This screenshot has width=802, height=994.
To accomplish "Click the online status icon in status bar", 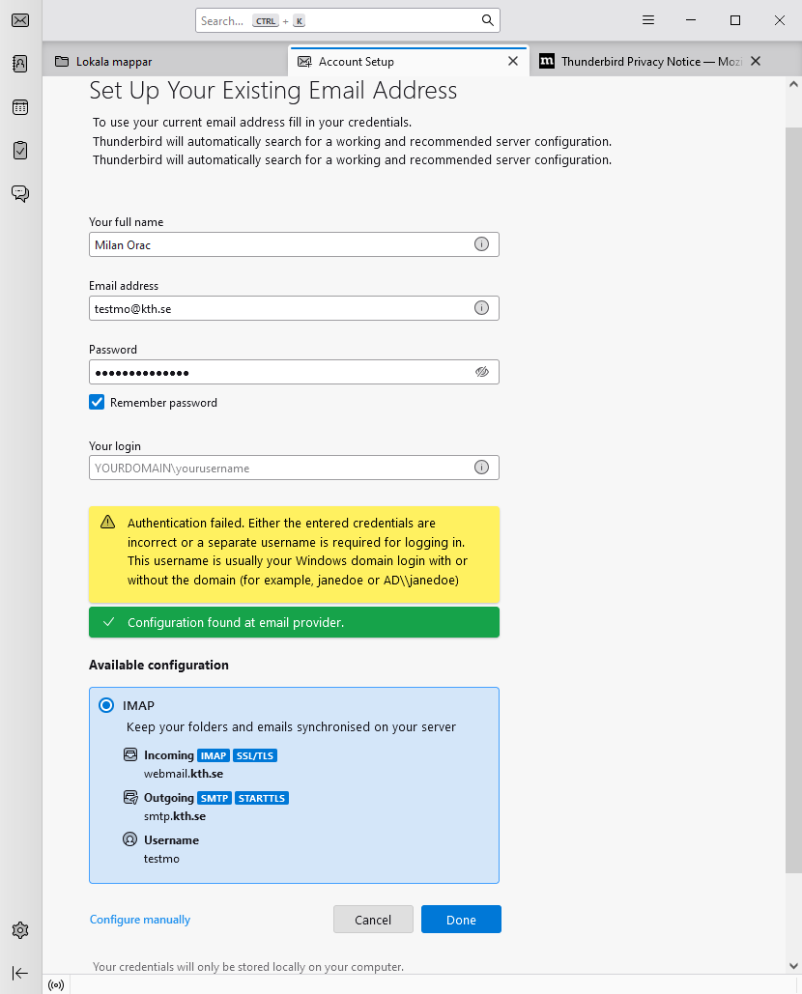I will click(56, 985).
